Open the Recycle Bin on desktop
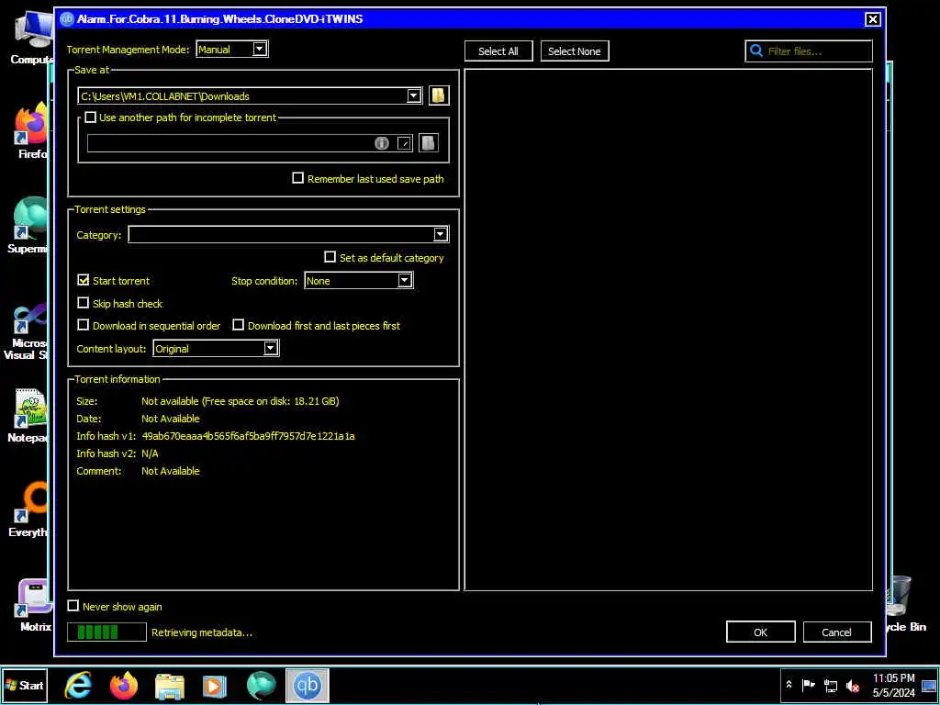Image resolution: width=940 pixels, height=705 pixels. coord(904,604)
